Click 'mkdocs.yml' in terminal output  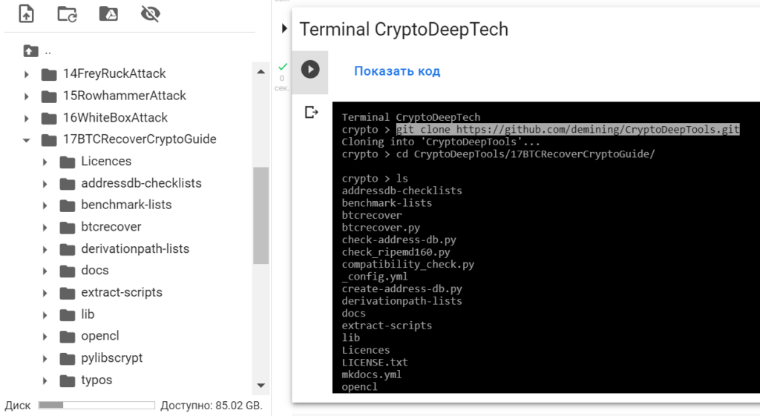(372, 374)
